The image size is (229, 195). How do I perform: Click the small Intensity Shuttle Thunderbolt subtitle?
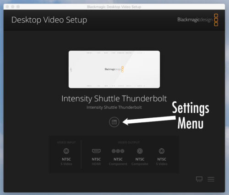114,107
